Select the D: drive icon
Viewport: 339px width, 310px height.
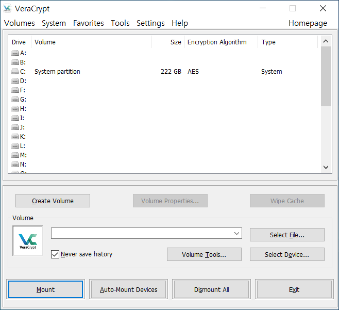(x=15, y=81)
